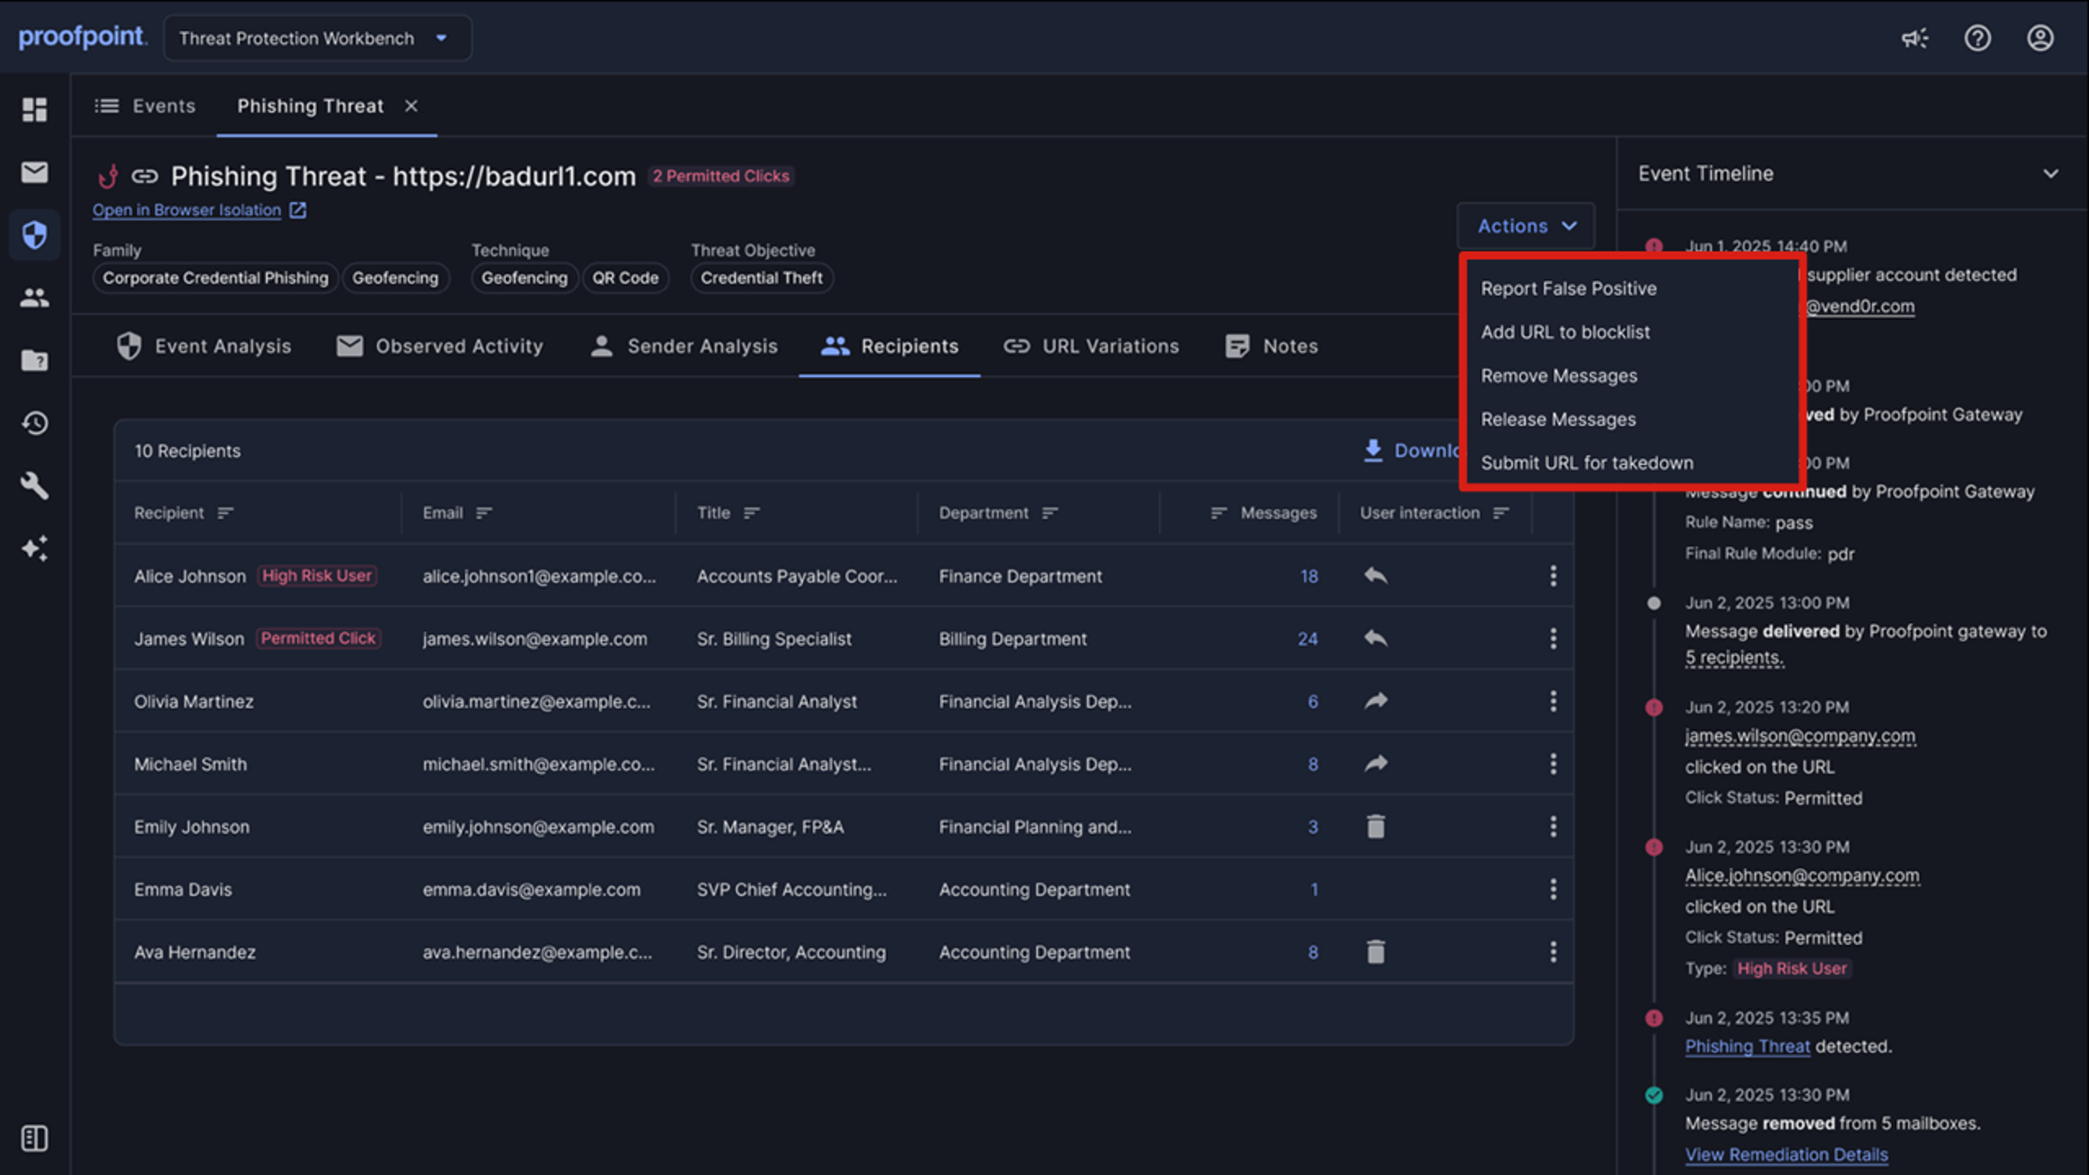The height and width of the screenshot is (1175, 2089).
Task: Click the mail envelope sidebar icon
Action: coord(34,172)
